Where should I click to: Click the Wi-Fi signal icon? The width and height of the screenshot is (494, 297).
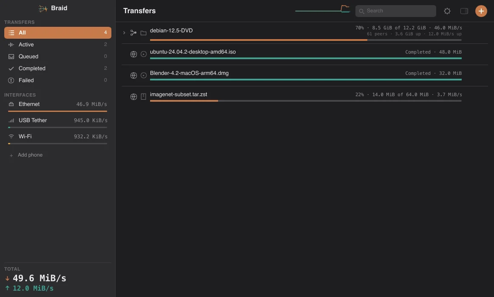[11, 137]
